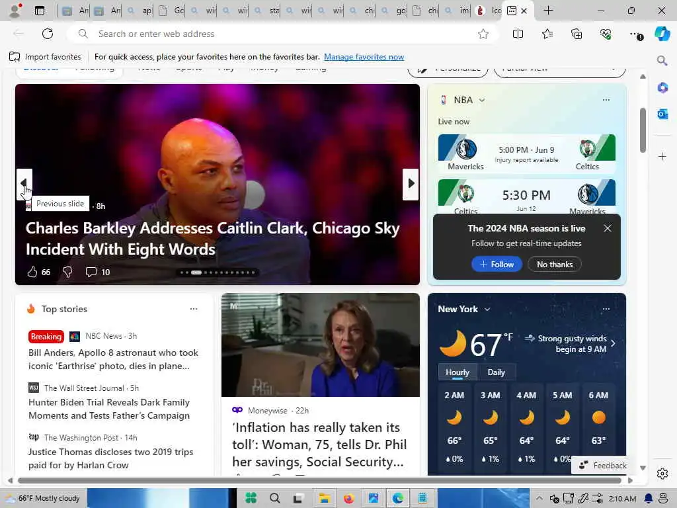
Task: Expand the New York location dropdown
Action: click(487, 310)
